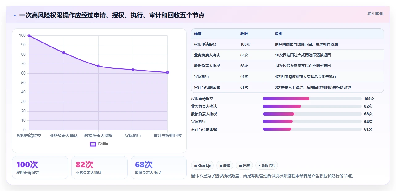Click the 维度 table column header
This screenshot has height=191, width=396.
point(198,34)
